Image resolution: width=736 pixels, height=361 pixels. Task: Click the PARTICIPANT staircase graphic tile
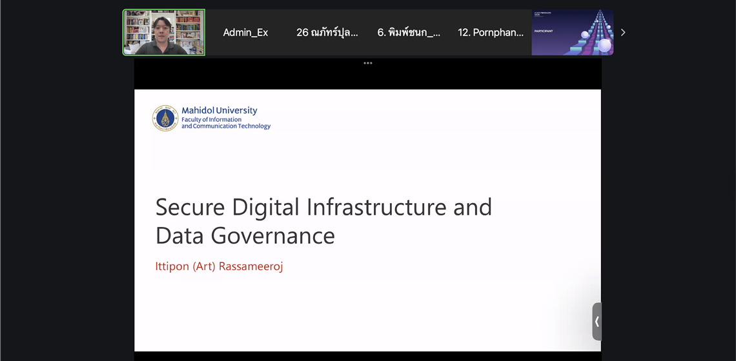pyautogui.click(x=572, y=32)
